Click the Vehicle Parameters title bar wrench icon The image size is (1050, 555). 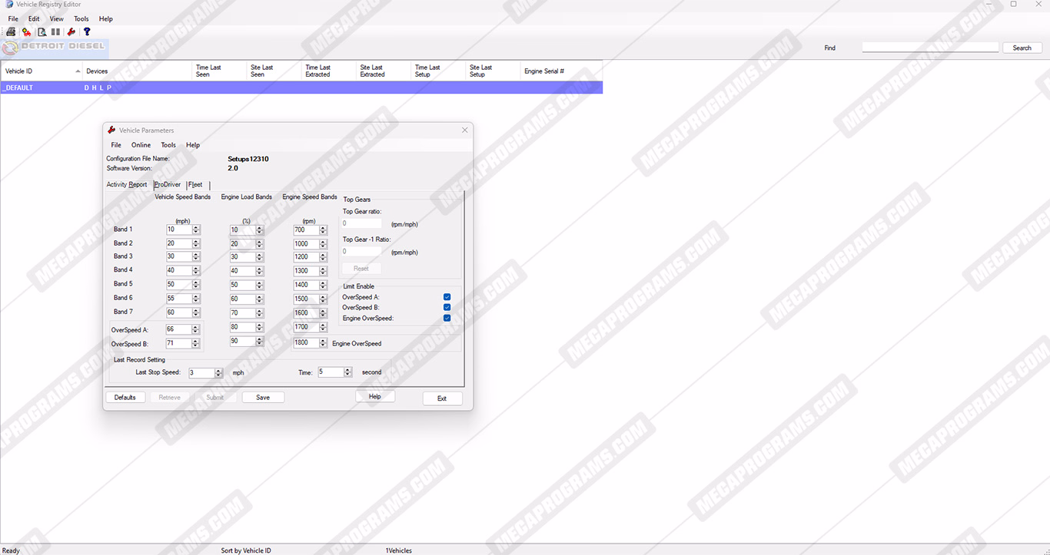pos(111,130)
